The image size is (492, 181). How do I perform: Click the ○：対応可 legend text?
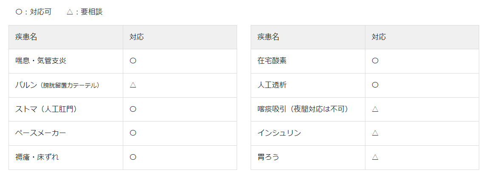pos(33,12)
